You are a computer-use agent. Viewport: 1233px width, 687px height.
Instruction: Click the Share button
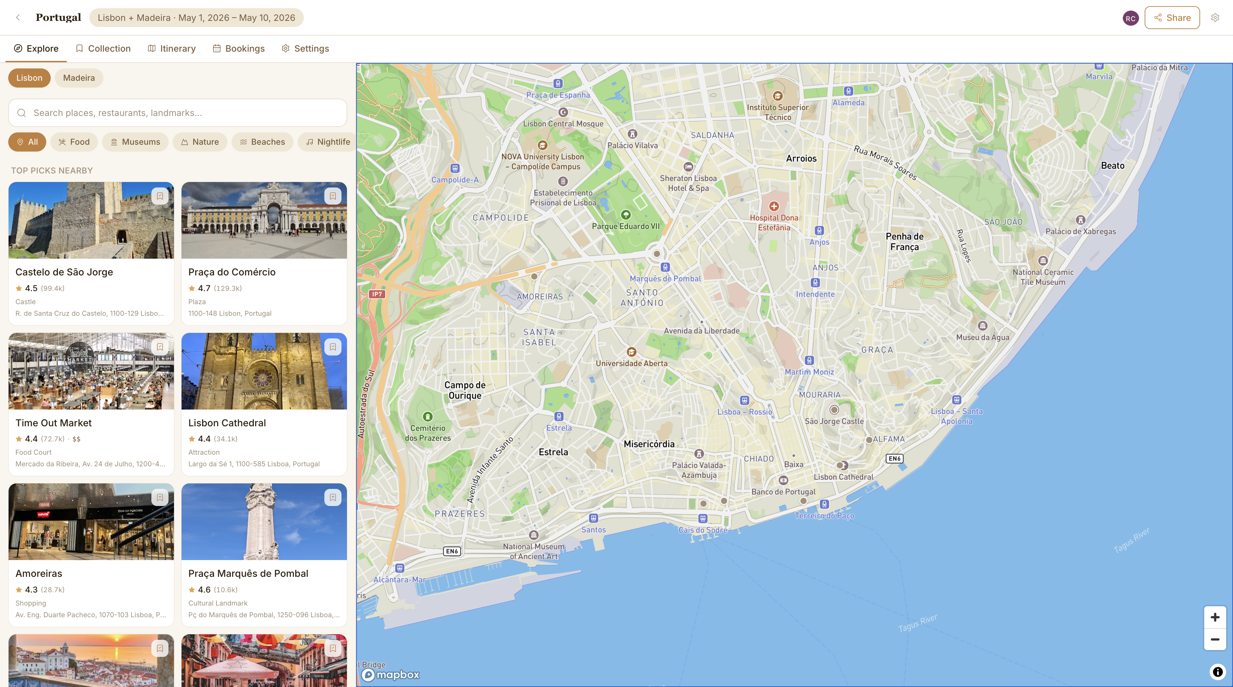(1172, 17)
